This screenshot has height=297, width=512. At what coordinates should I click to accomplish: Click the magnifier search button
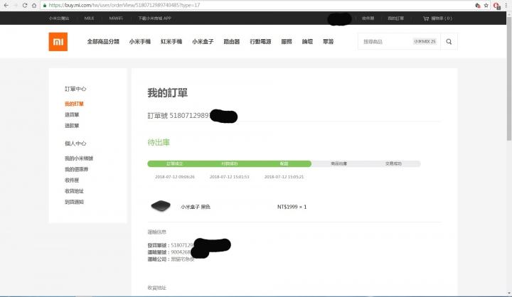[x=449, y=41]
